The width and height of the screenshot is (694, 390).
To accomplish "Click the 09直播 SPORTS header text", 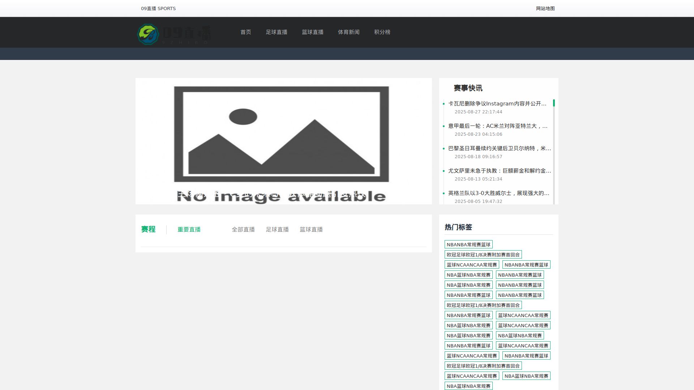I will tap(158, 8).
